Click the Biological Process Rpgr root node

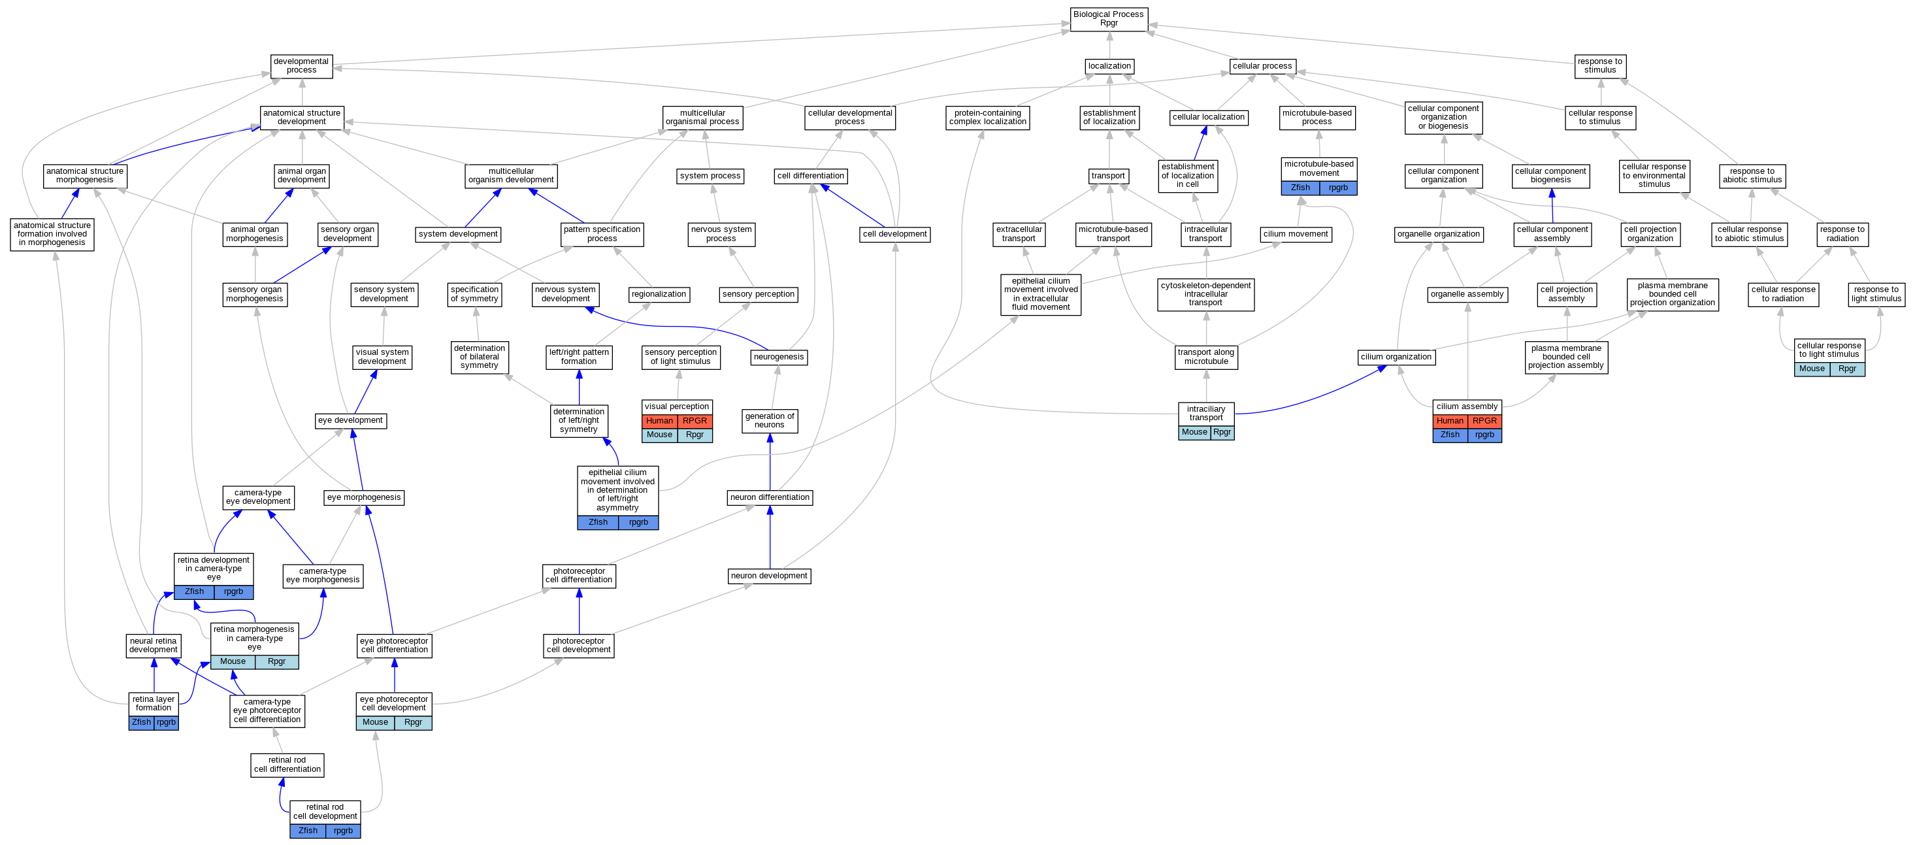click(x=1108, y=20)
